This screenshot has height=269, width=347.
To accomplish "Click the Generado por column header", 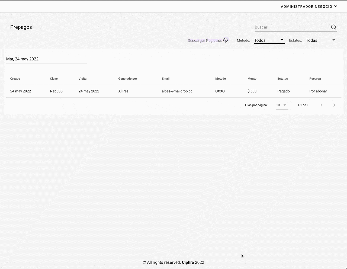I will pyautogui.click(x=127, y=79).
